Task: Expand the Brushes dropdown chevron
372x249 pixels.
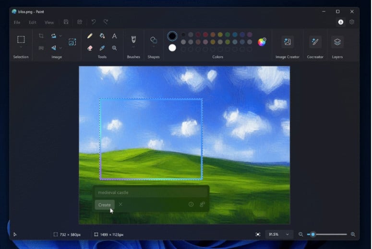Action: [133, 47]
